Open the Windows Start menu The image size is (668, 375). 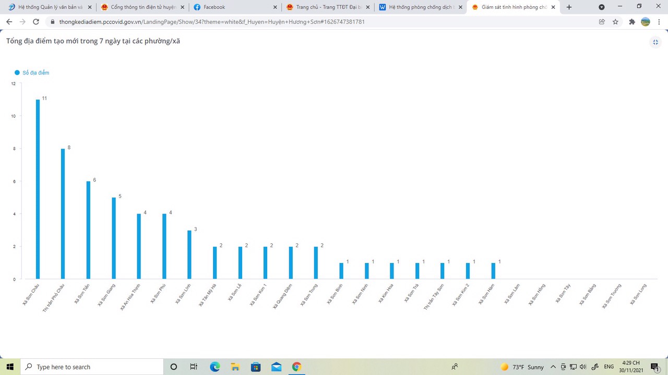[9, 367]
